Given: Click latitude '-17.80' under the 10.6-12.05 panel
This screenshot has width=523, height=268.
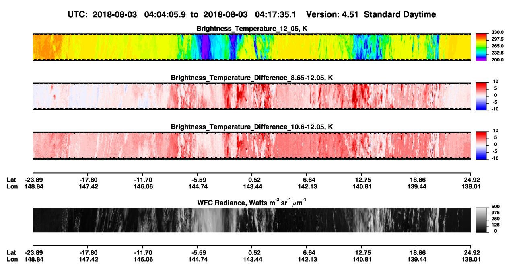Looking at the screenshot, I should tap(88, 180).
